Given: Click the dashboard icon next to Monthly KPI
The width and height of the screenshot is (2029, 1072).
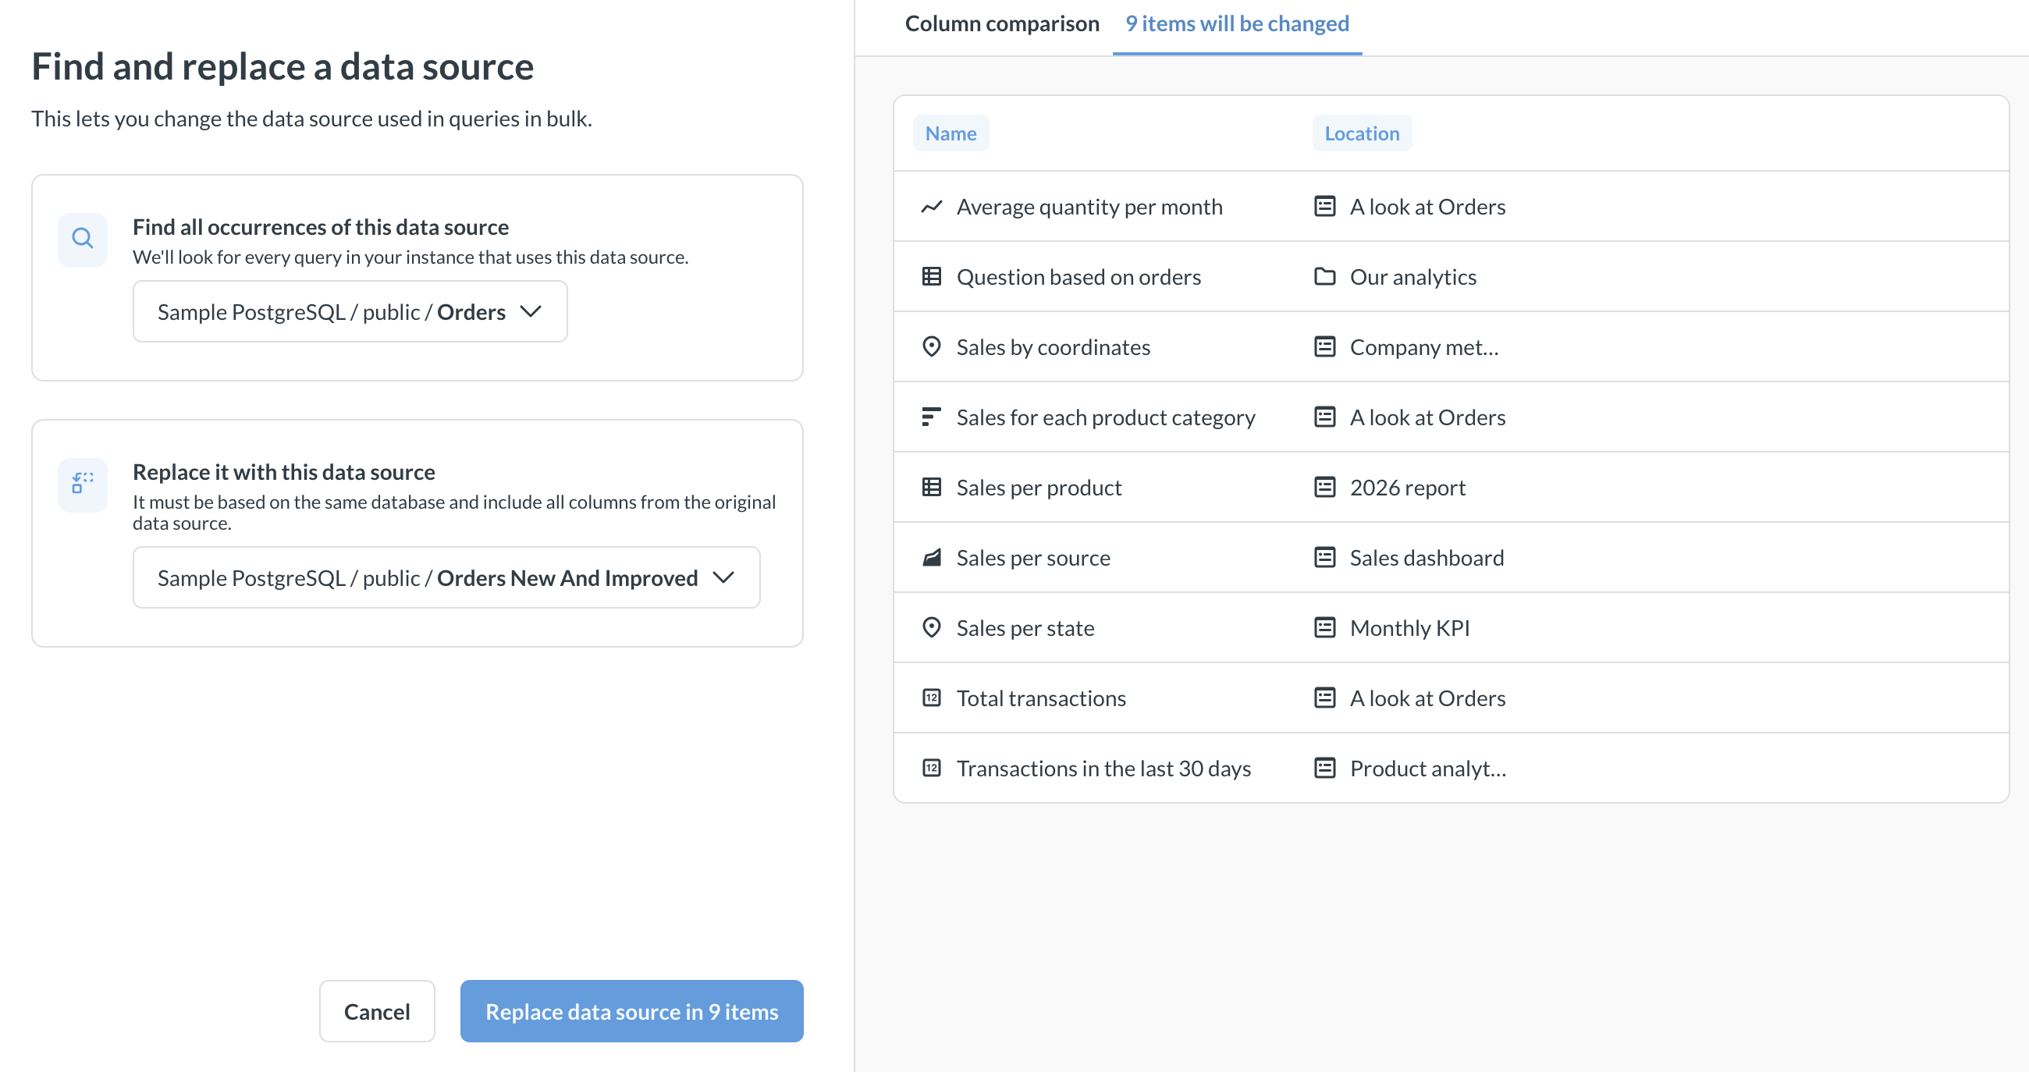Looking at the screenshot, I should [1325, 628].
